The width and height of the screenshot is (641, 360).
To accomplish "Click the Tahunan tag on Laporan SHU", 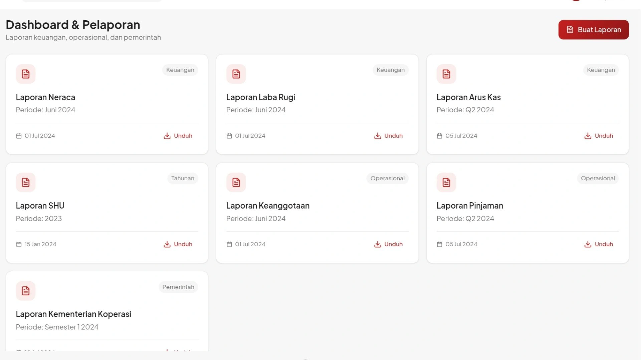I will [183, 178].
